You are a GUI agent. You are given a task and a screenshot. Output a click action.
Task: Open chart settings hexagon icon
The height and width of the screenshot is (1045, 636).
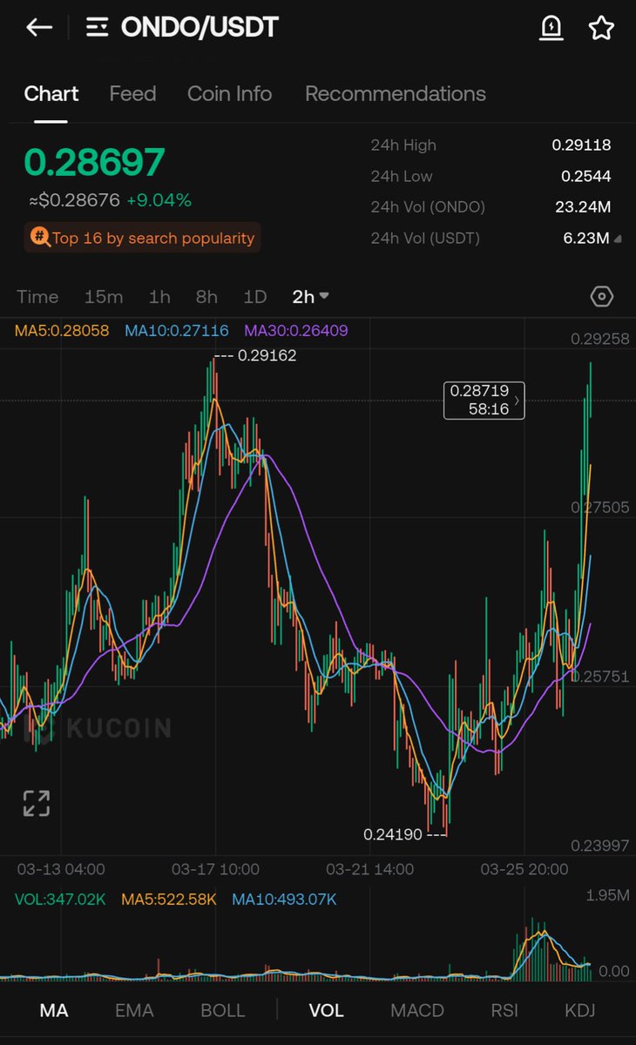tap(602, 297)
